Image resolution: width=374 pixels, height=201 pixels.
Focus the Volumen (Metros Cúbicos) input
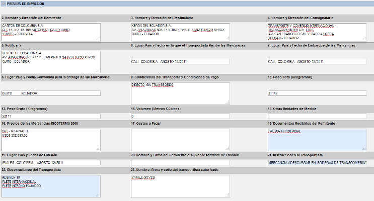pyautogui.click(x=180, y=116)
